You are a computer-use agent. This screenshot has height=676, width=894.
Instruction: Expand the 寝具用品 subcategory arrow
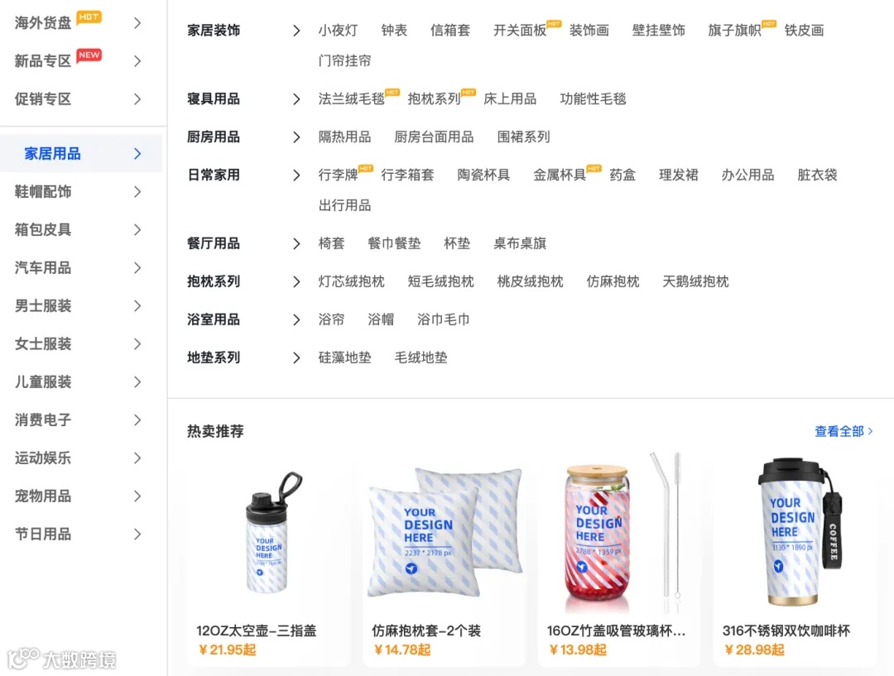click(x=296, y=99)
